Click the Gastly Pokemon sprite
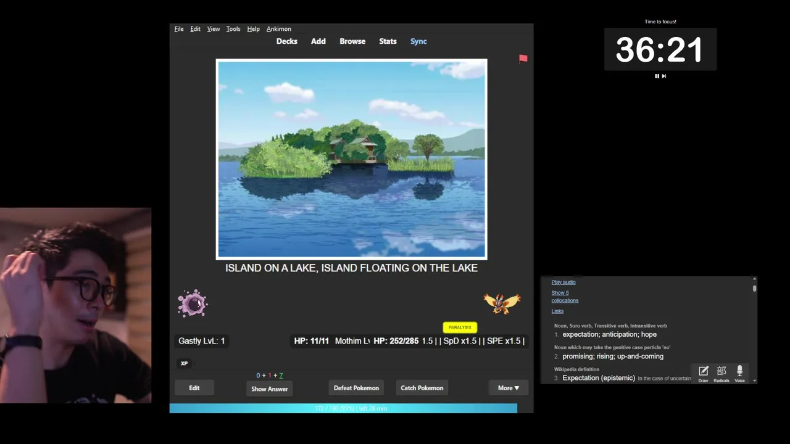790x444 pixels. 193,303
